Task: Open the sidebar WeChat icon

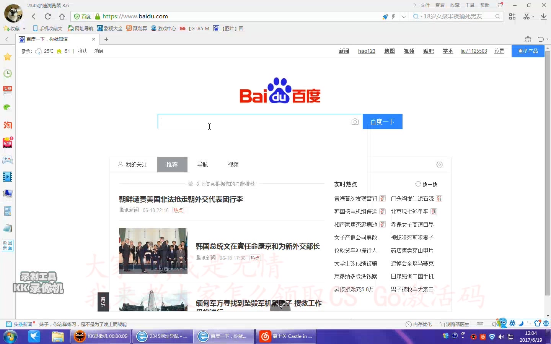Action: tap(8, 108)
